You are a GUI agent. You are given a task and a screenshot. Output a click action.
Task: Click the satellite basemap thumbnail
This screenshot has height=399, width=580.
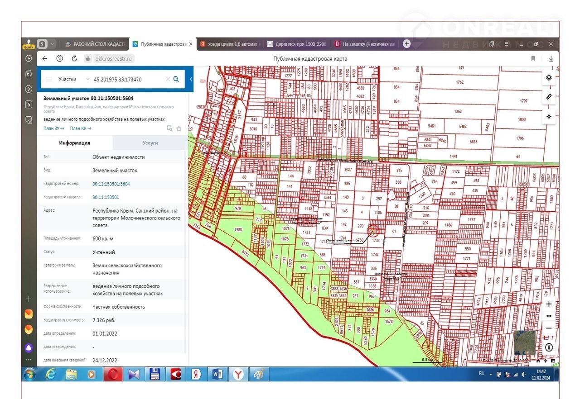524,343
